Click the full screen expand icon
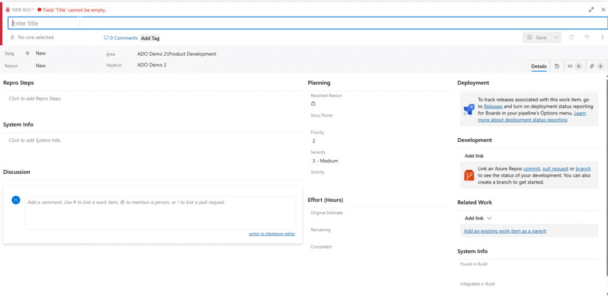 tap(591, 9)
